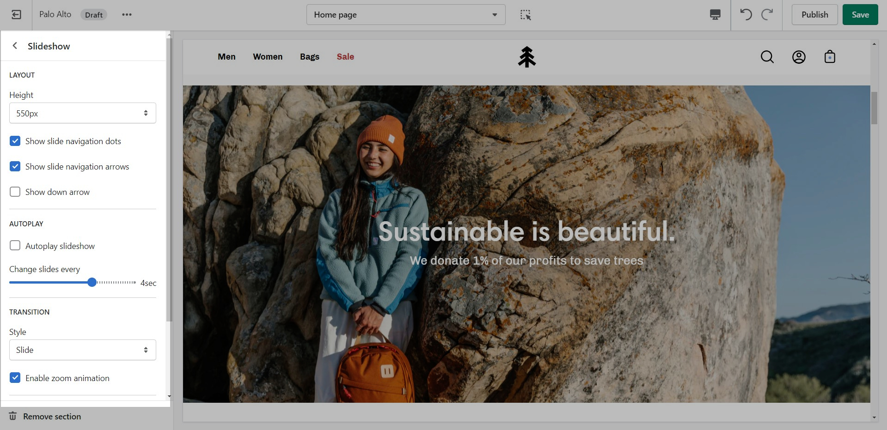Adjust the Change slides every slider
The image size is (887, 430).
[92, 283]
